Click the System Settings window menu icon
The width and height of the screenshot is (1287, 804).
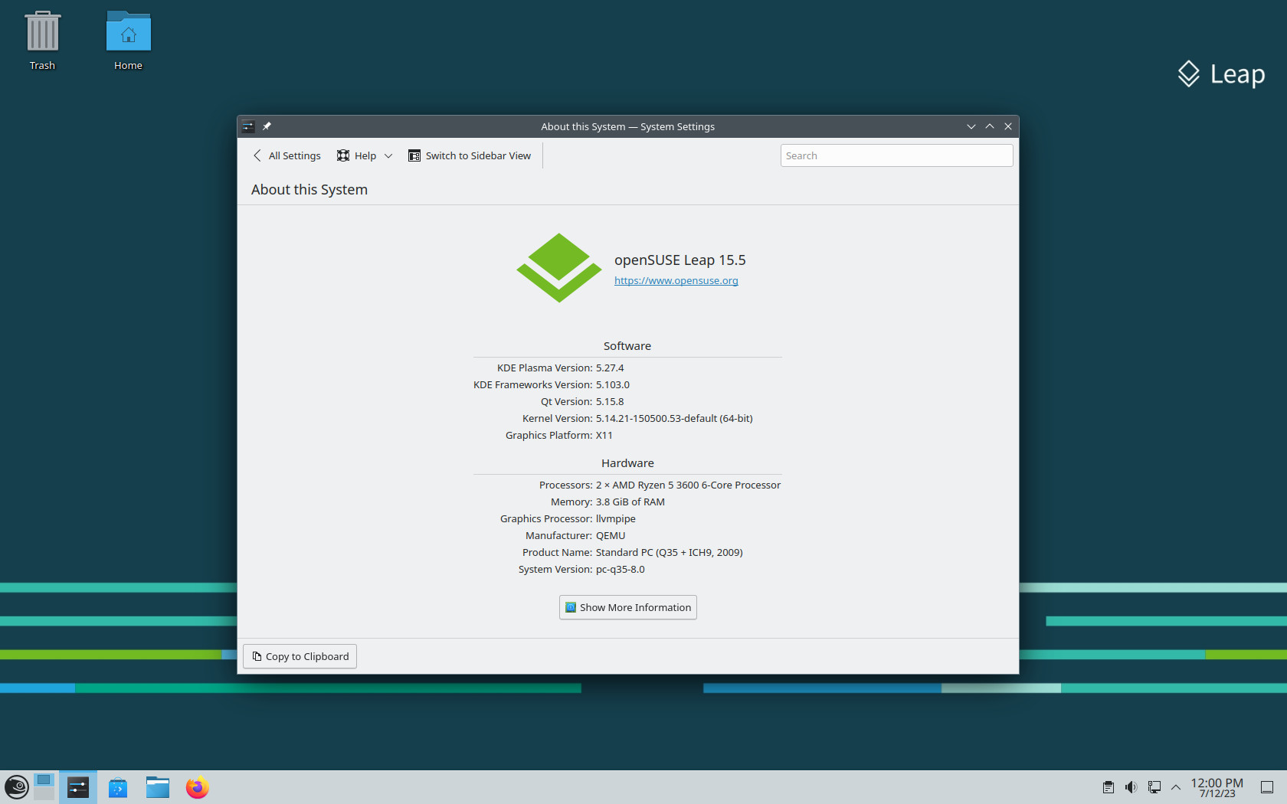point(248,126)
